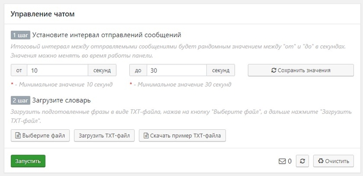Click the Выберите файл button
This screenshot has width=363, height=176.
coord(40,136)
